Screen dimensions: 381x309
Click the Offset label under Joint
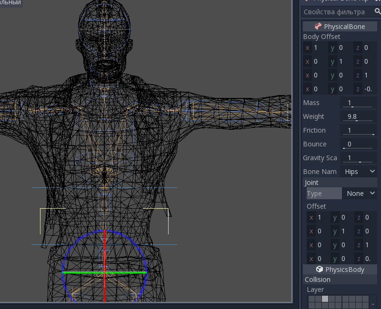coord(316,206)
